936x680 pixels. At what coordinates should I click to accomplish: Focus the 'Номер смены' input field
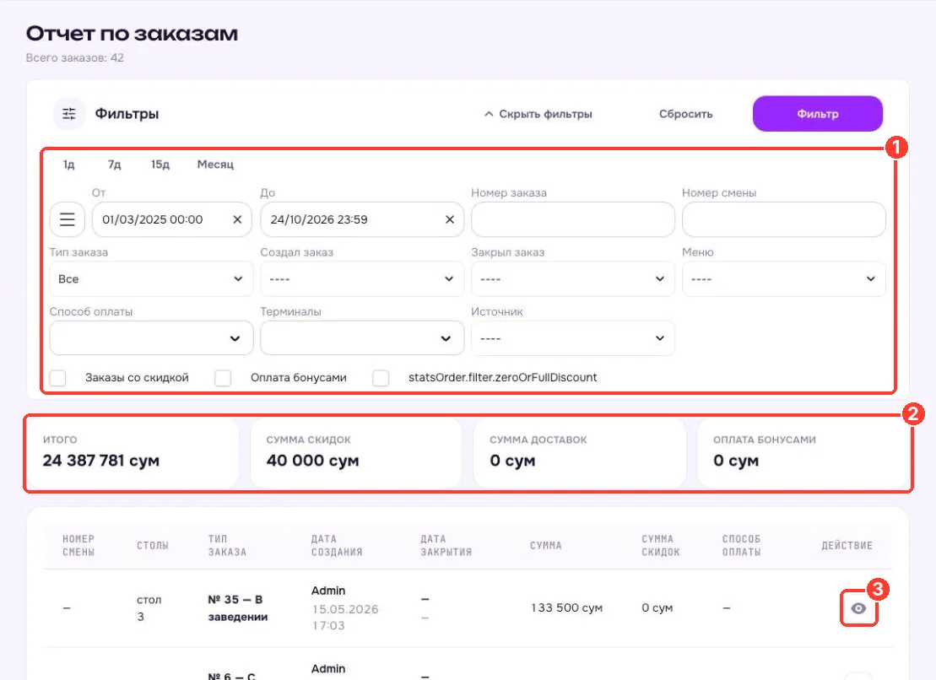pyautogui.click(x=784, y=219)
